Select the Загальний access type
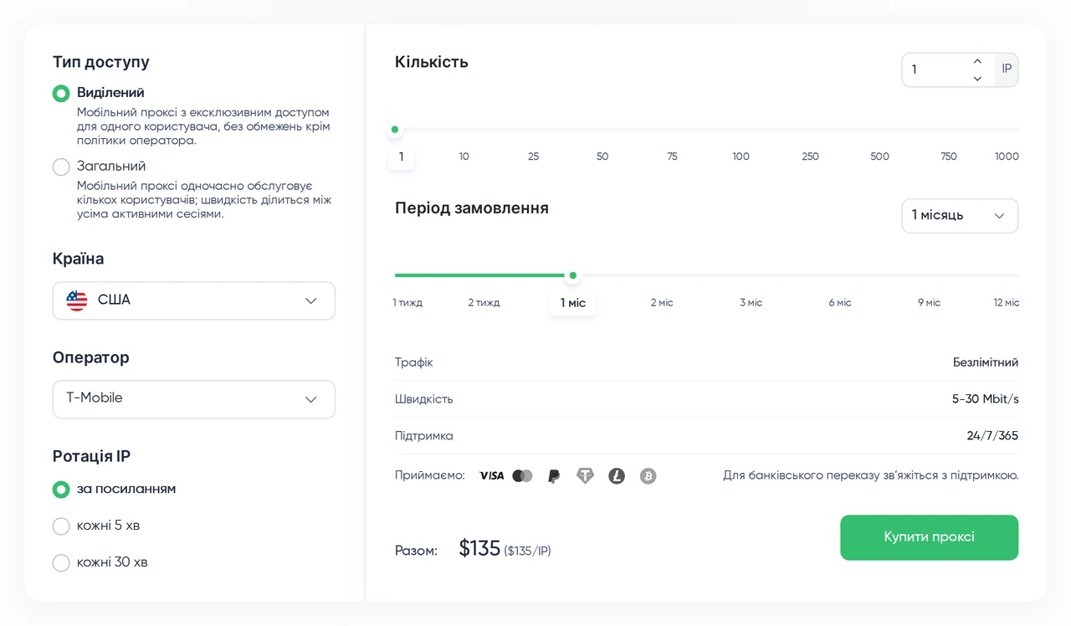This screenshot has height=626, width=1071. (x=61, y=167)
